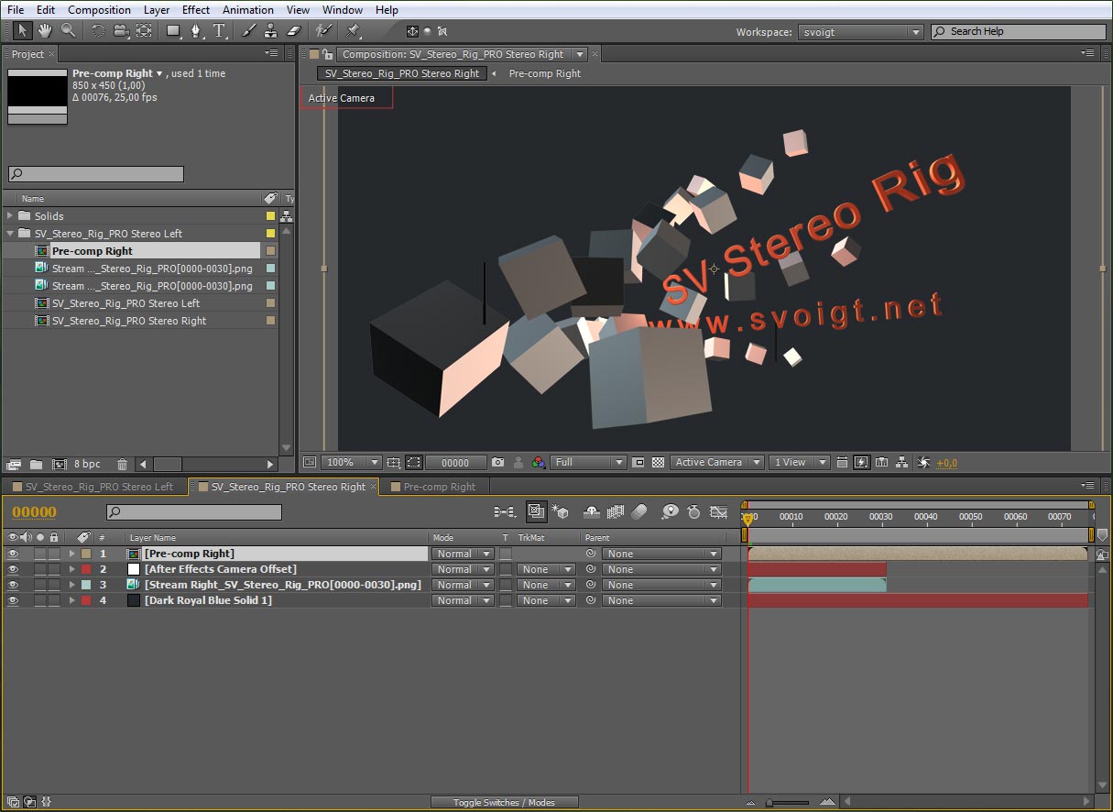Create a new folder in Project panel
The width and height of the screenshot is (1113, 812).
click(37, 465)
